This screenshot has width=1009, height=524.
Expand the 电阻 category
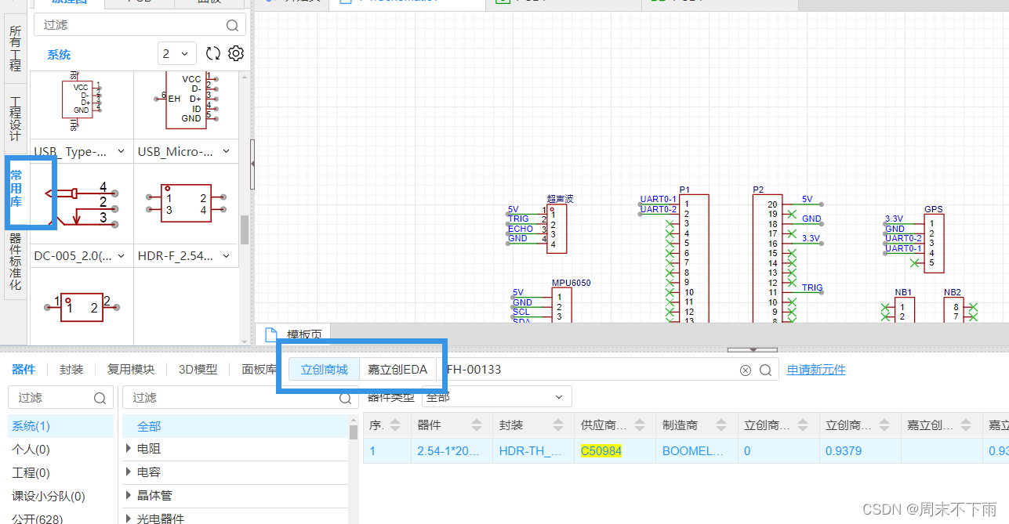(129, 449)
